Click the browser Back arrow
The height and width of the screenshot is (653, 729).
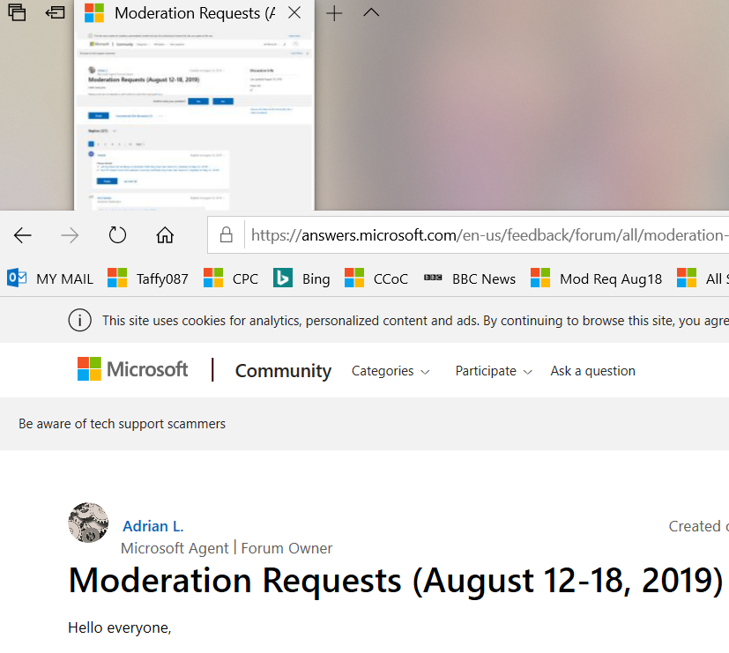click(x=23, y=235)
